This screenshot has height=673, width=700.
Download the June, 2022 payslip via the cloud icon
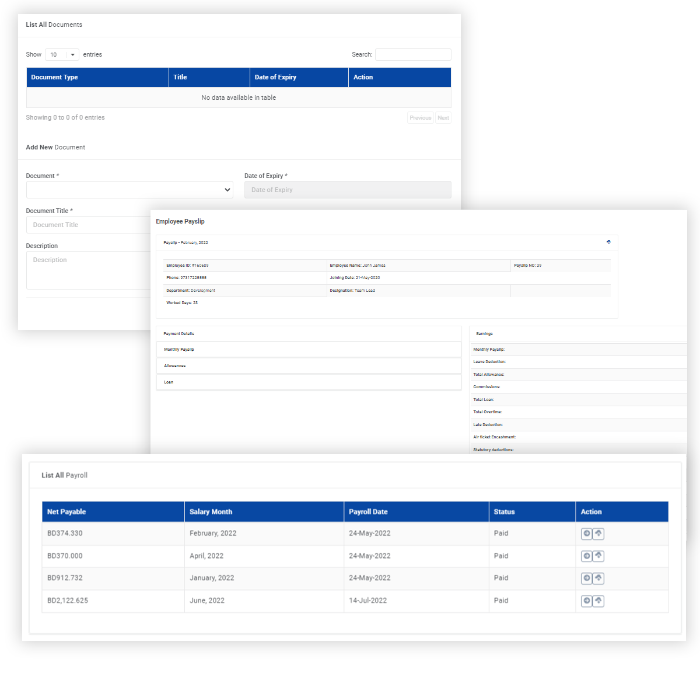[598, 601]
